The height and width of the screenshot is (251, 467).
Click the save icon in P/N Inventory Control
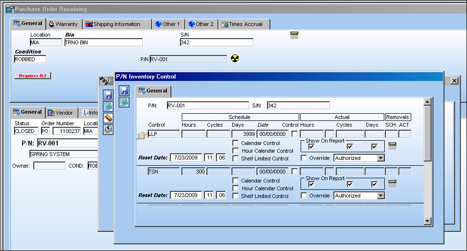124,91
